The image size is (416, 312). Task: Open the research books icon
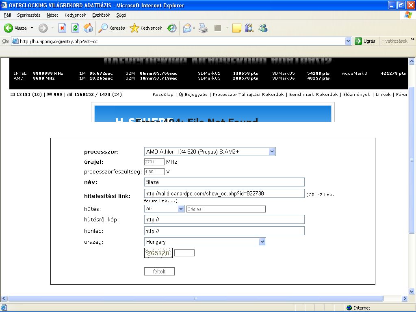[249, 28]
